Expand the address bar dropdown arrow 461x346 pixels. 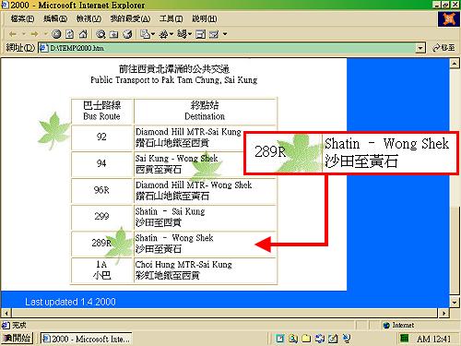pyautogui.click(x=420, y=48)
